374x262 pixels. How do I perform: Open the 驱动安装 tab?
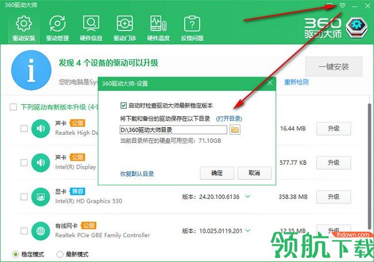[x=24, y=28]
